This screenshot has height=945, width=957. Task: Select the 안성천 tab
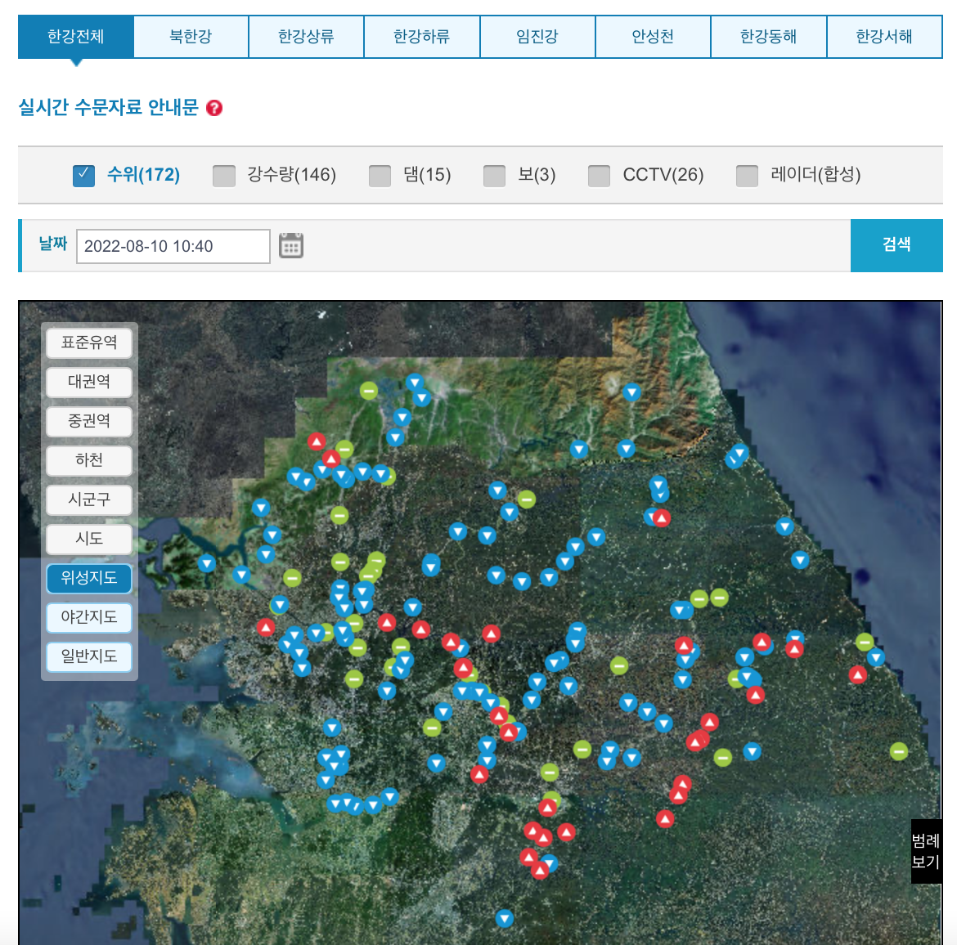pyautogui.click(x=653, y=37)
